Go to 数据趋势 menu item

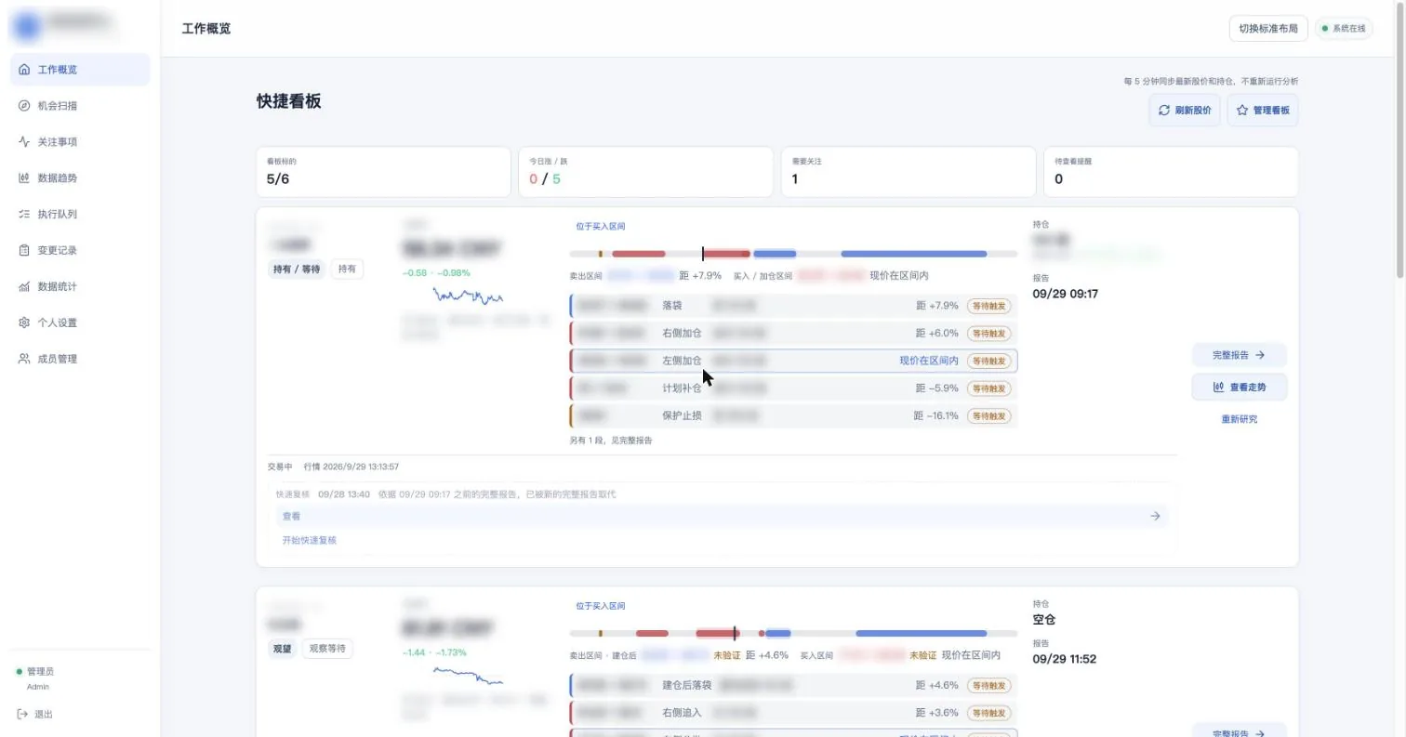point(80,178)
